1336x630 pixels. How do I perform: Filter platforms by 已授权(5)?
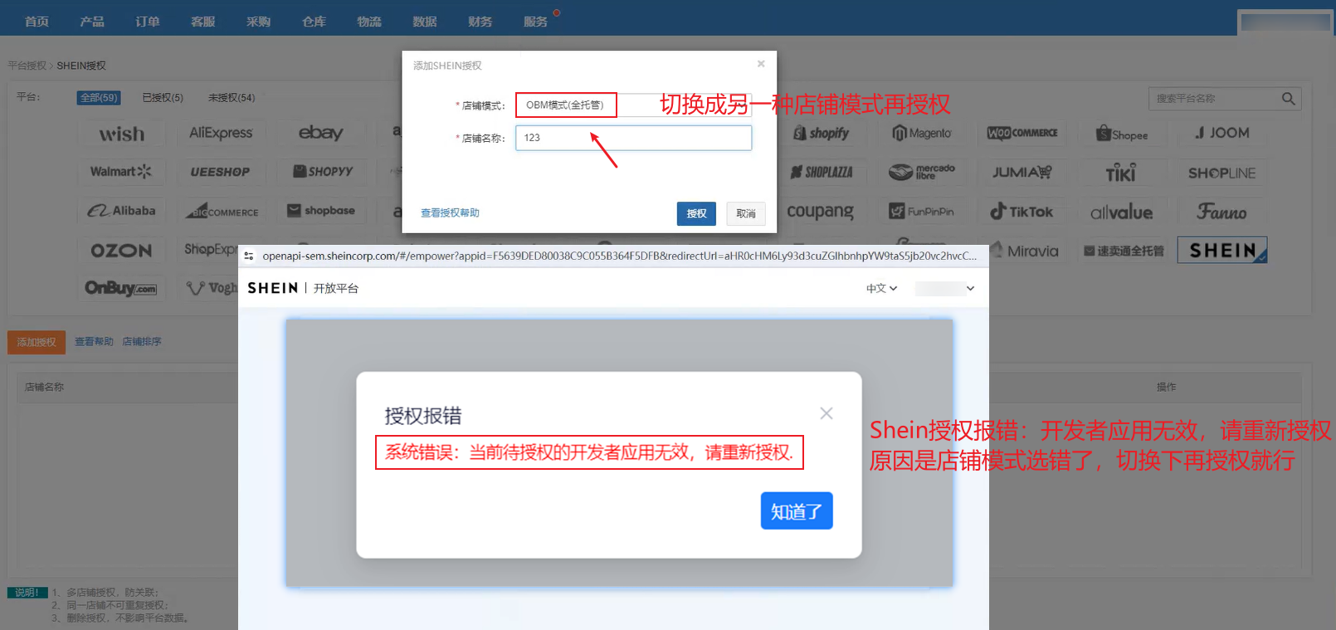click(x=163, y=98)
